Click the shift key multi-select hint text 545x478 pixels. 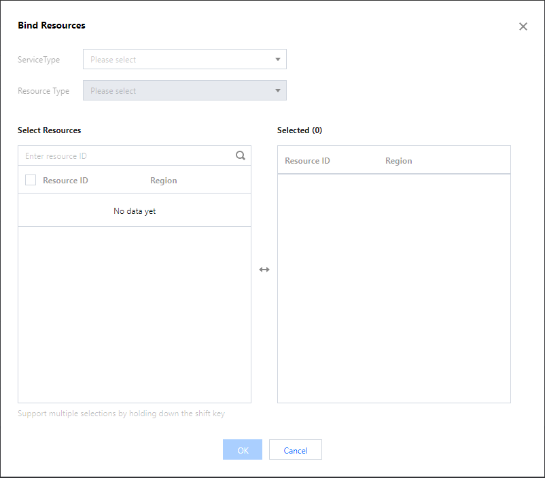[x=121, y=413]
